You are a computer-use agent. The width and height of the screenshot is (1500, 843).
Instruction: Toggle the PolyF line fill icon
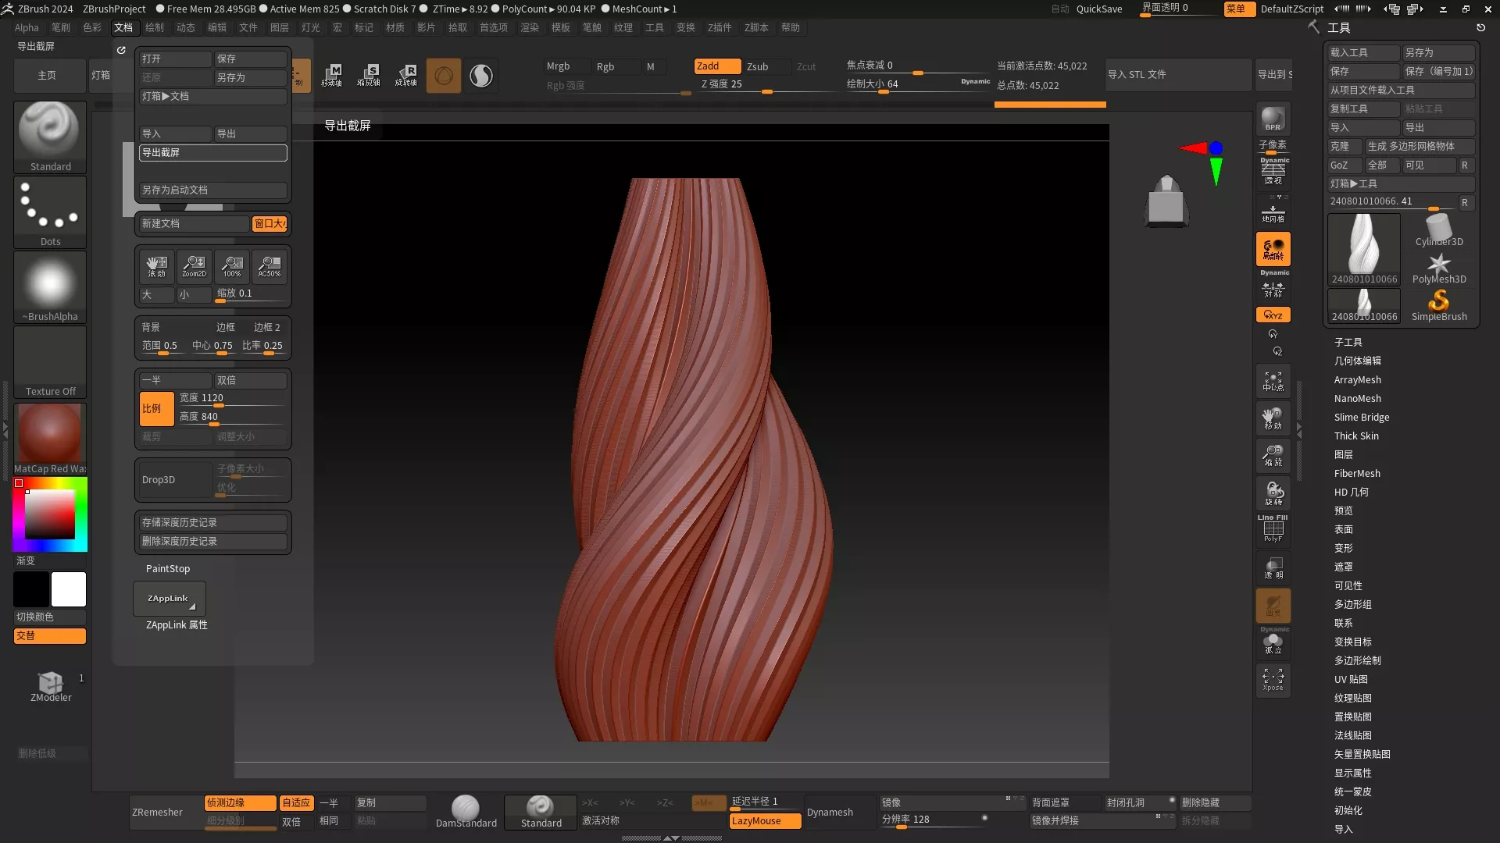coord(1273,529)
